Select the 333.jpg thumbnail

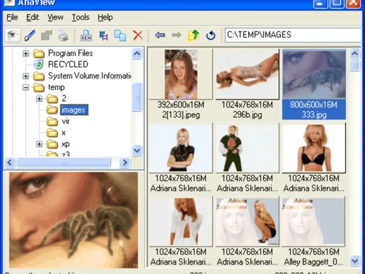pos(314,74)
